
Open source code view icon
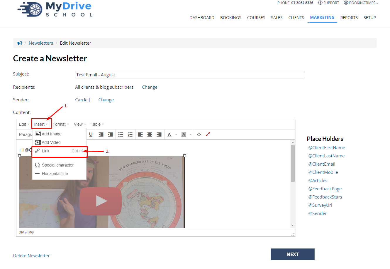tap(199, 134)
